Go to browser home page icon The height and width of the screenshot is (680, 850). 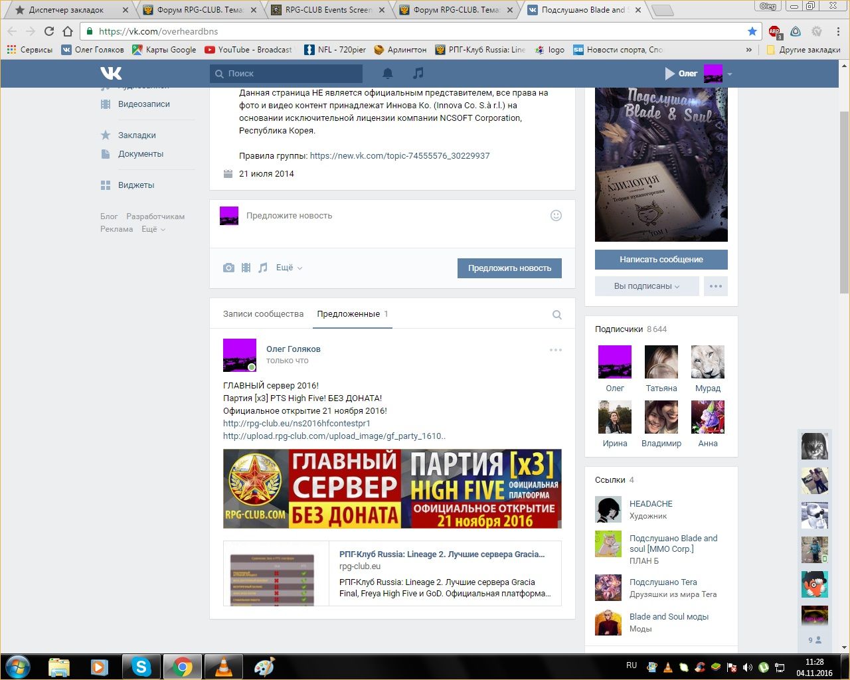click(67, 31)
